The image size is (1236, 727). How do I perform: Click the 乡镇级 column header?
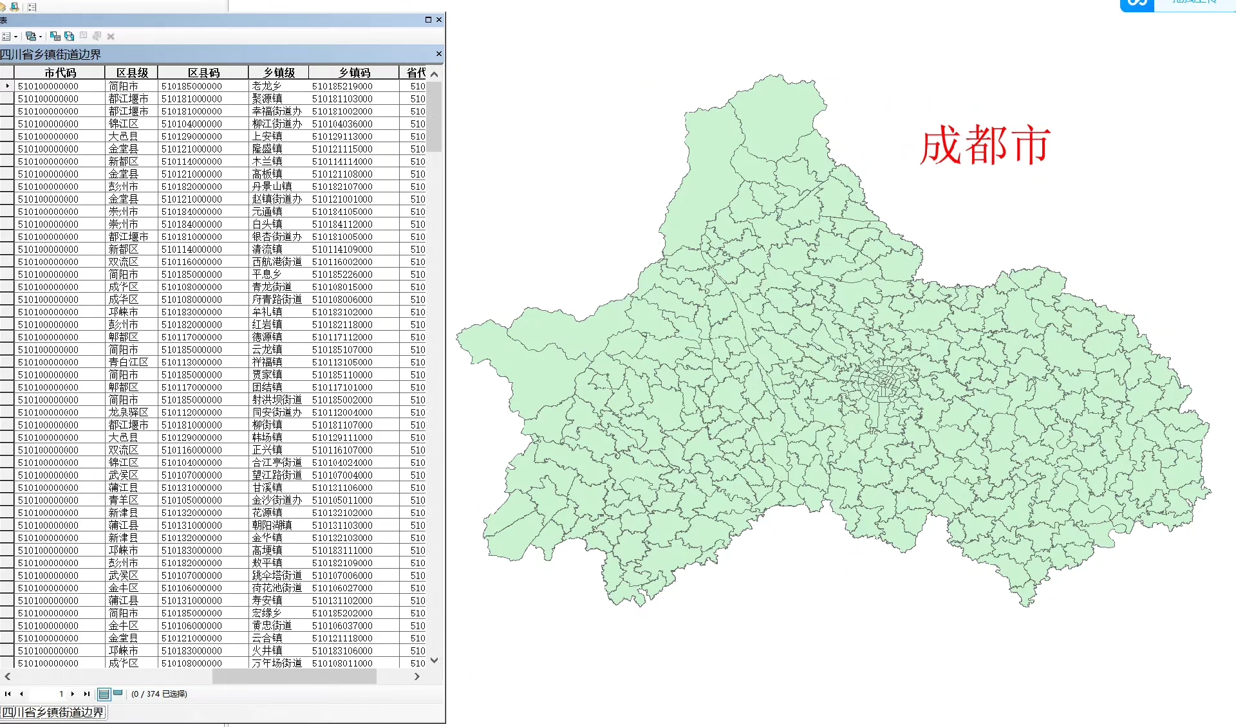click(279, 73)
